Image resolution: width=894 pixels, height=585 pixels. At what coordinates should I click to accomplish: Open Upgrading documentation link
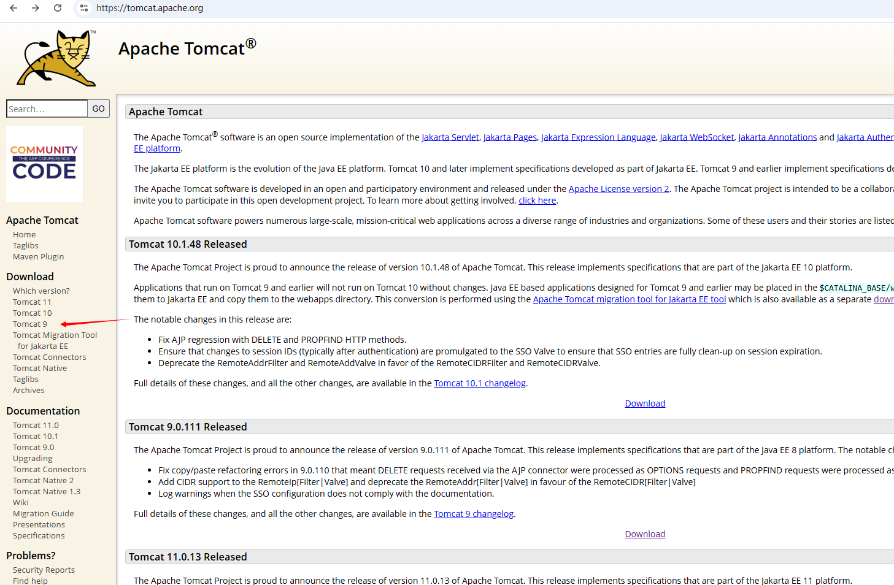[33, 459]
